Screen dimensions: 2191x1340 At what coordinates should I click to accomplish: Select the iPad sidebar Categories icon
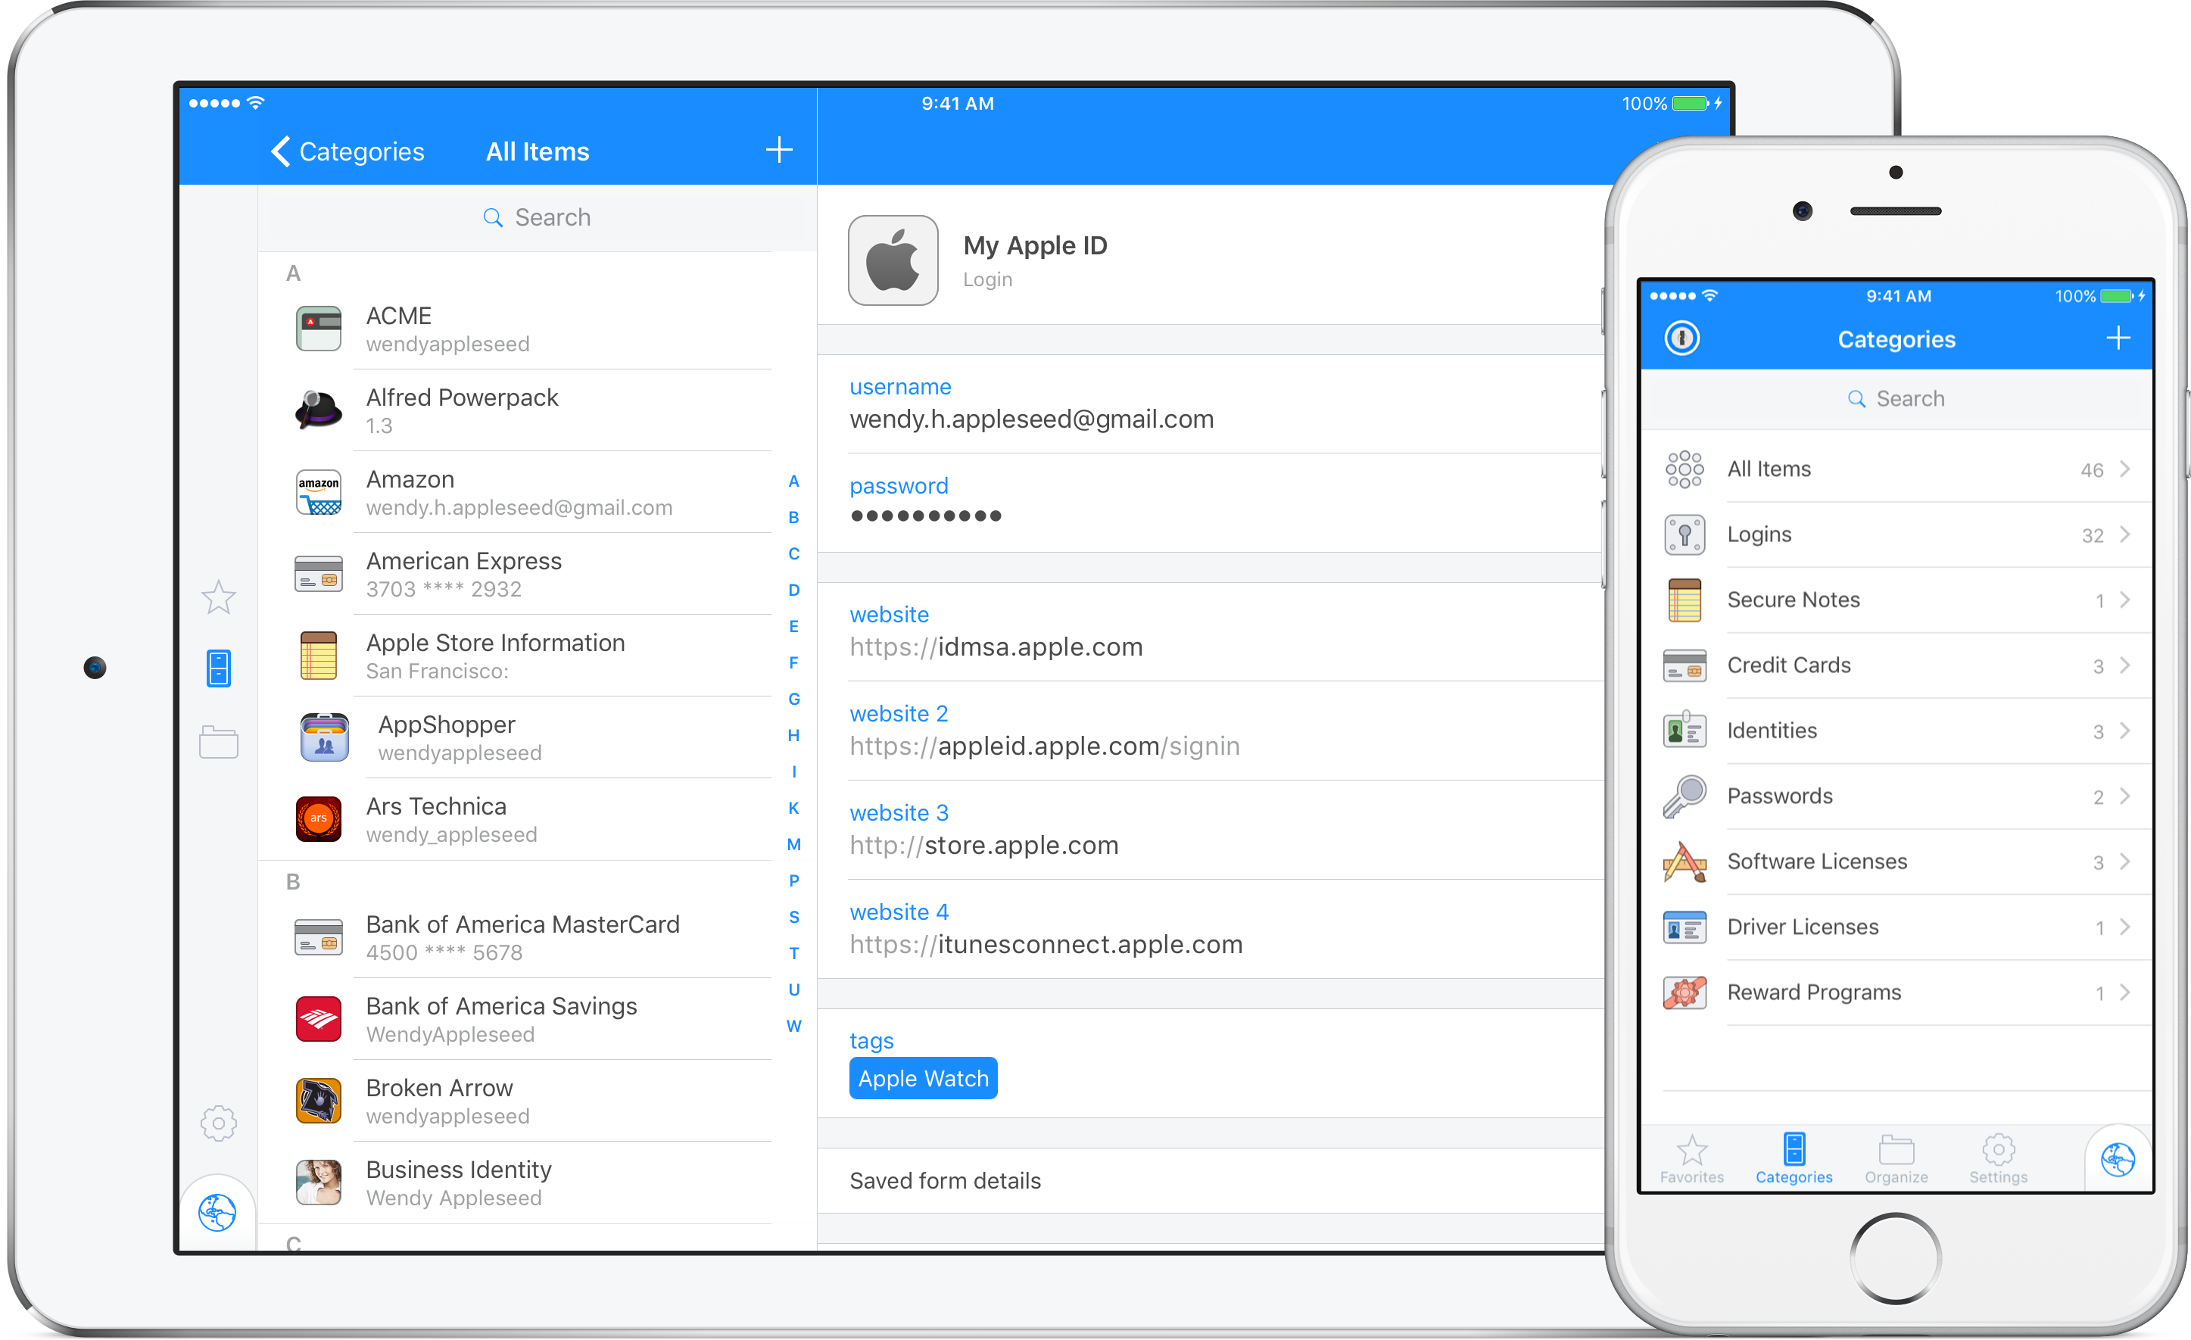[x=219, y=668]
